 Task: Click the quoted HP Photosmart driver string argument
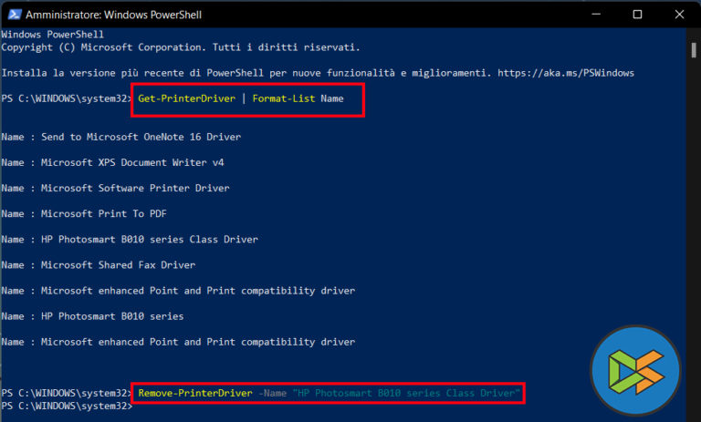406,393
